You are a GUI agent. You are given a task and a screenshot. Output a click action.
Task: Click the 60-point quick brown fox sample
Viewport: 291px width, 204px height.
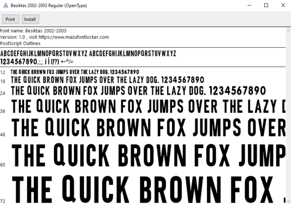pos(148,155)
